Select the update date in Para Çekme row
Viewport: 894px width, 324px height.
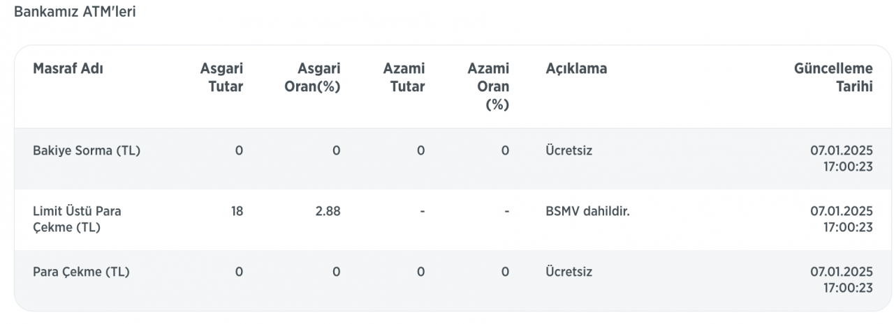tap(842, 280)
